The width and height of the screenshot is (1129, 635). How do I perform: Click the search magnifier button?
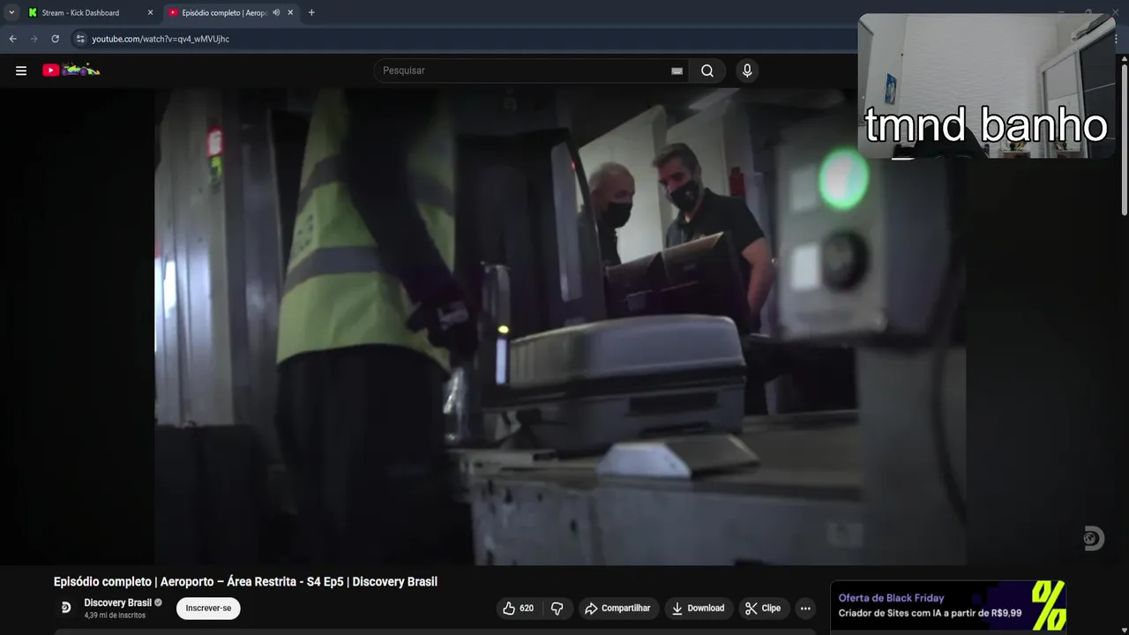click(707, 71)
